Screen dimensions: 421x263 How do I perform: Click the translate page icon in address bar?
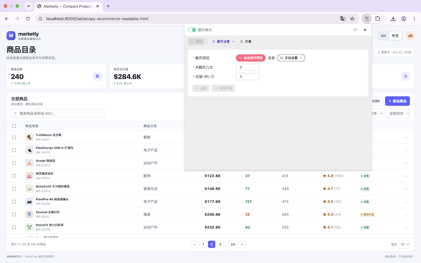click(x=343, y=19)
